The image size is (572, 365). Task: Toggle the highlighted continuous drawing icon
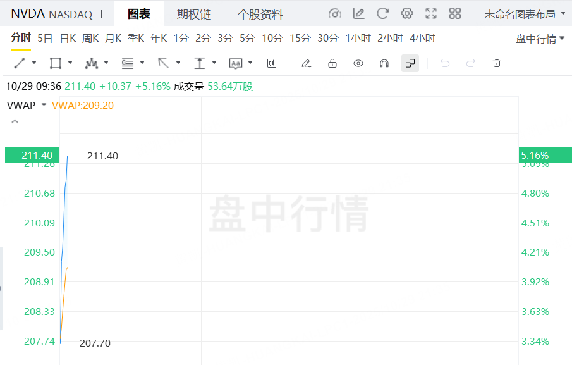[410, 63]
